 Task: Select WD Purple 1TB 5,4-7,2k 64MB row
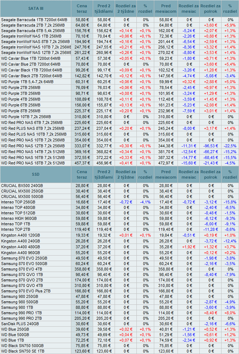click(27, 82)
